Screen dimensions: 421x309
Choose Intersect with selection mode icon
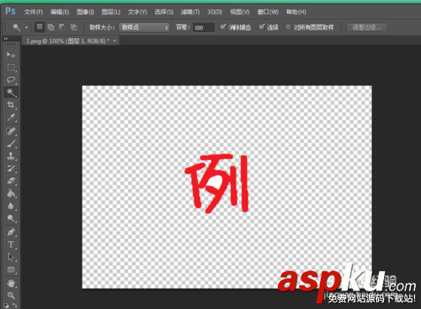pyautogui.click(x=74, y=27)
